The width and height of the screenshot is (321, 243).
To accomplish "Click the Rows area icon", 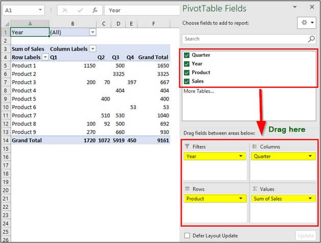I will pos(187,188).
